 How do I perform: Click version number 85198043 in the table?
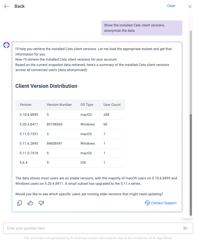55,124
